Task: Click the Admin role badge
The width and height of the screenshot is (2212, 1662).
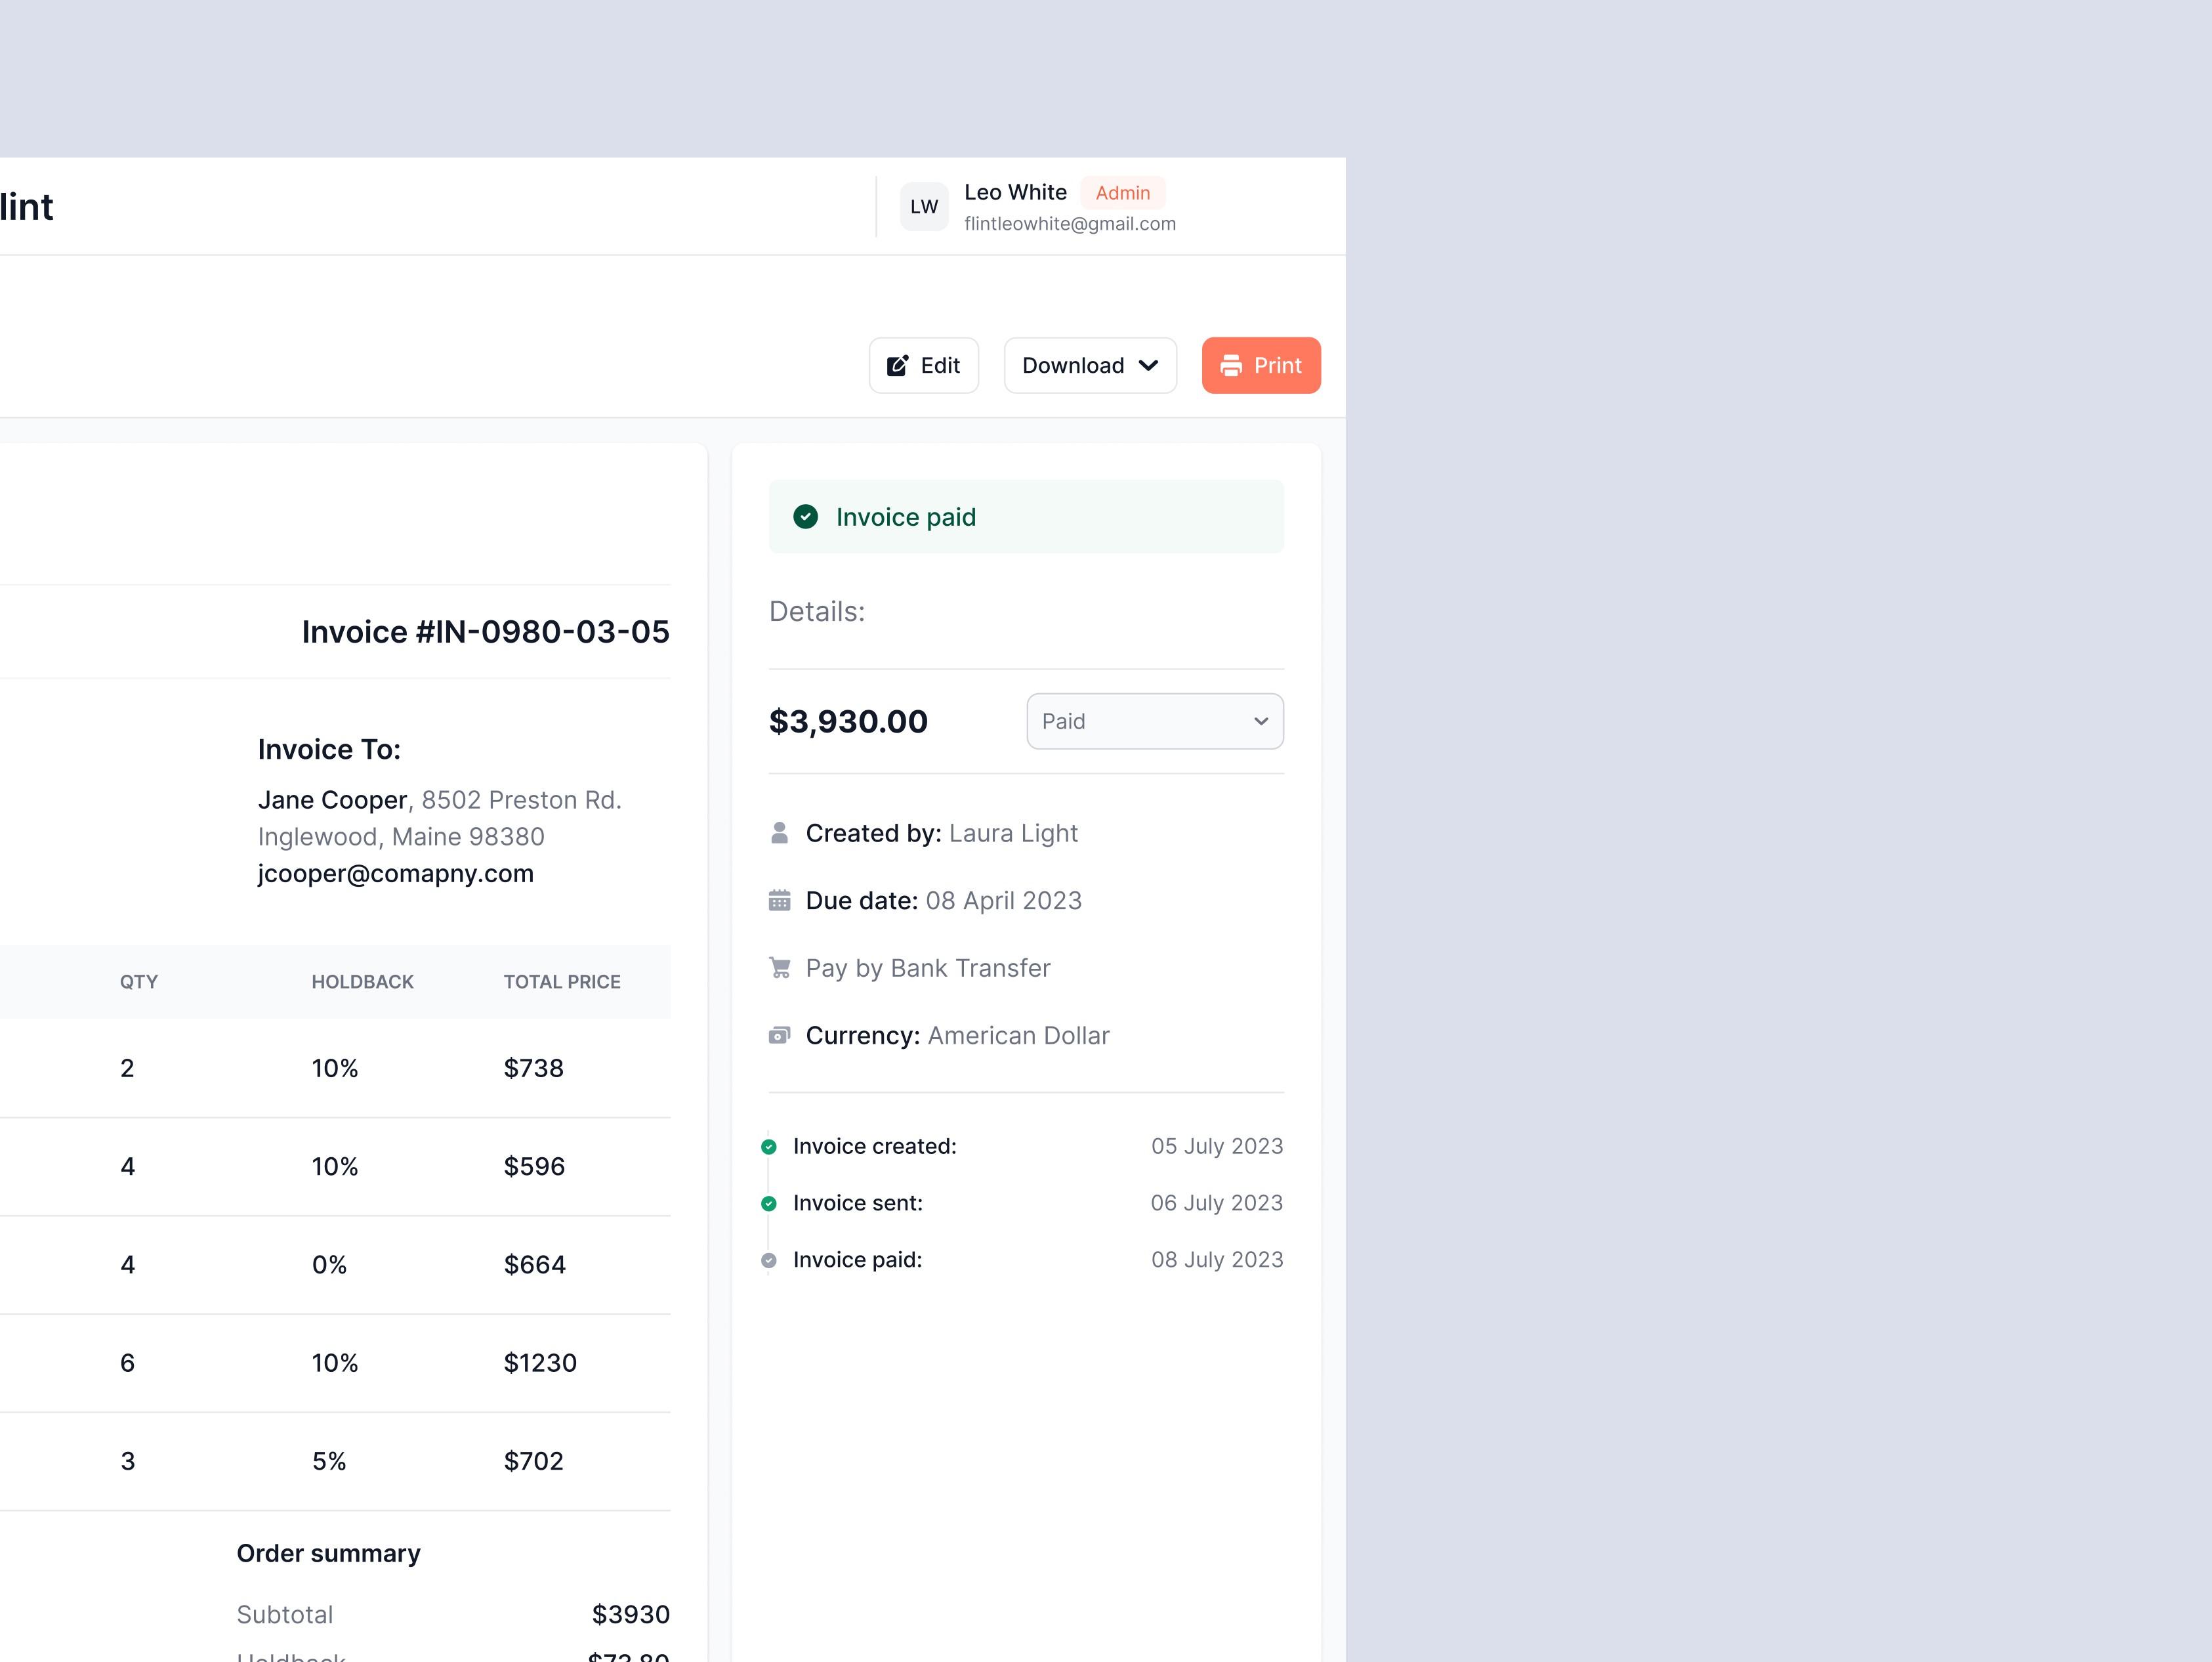Action: [1122, 193]
